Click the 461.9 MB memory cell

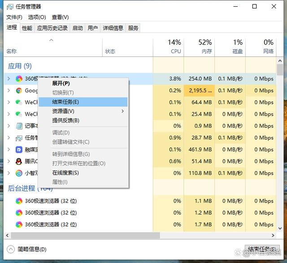click(199, 150)
